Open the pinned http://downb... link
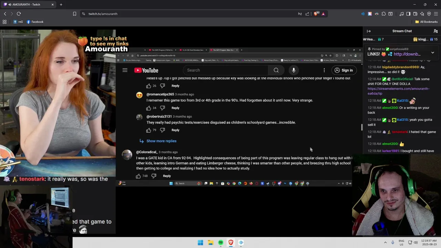This screenshot has width=441, height=248. pos(407,54)
